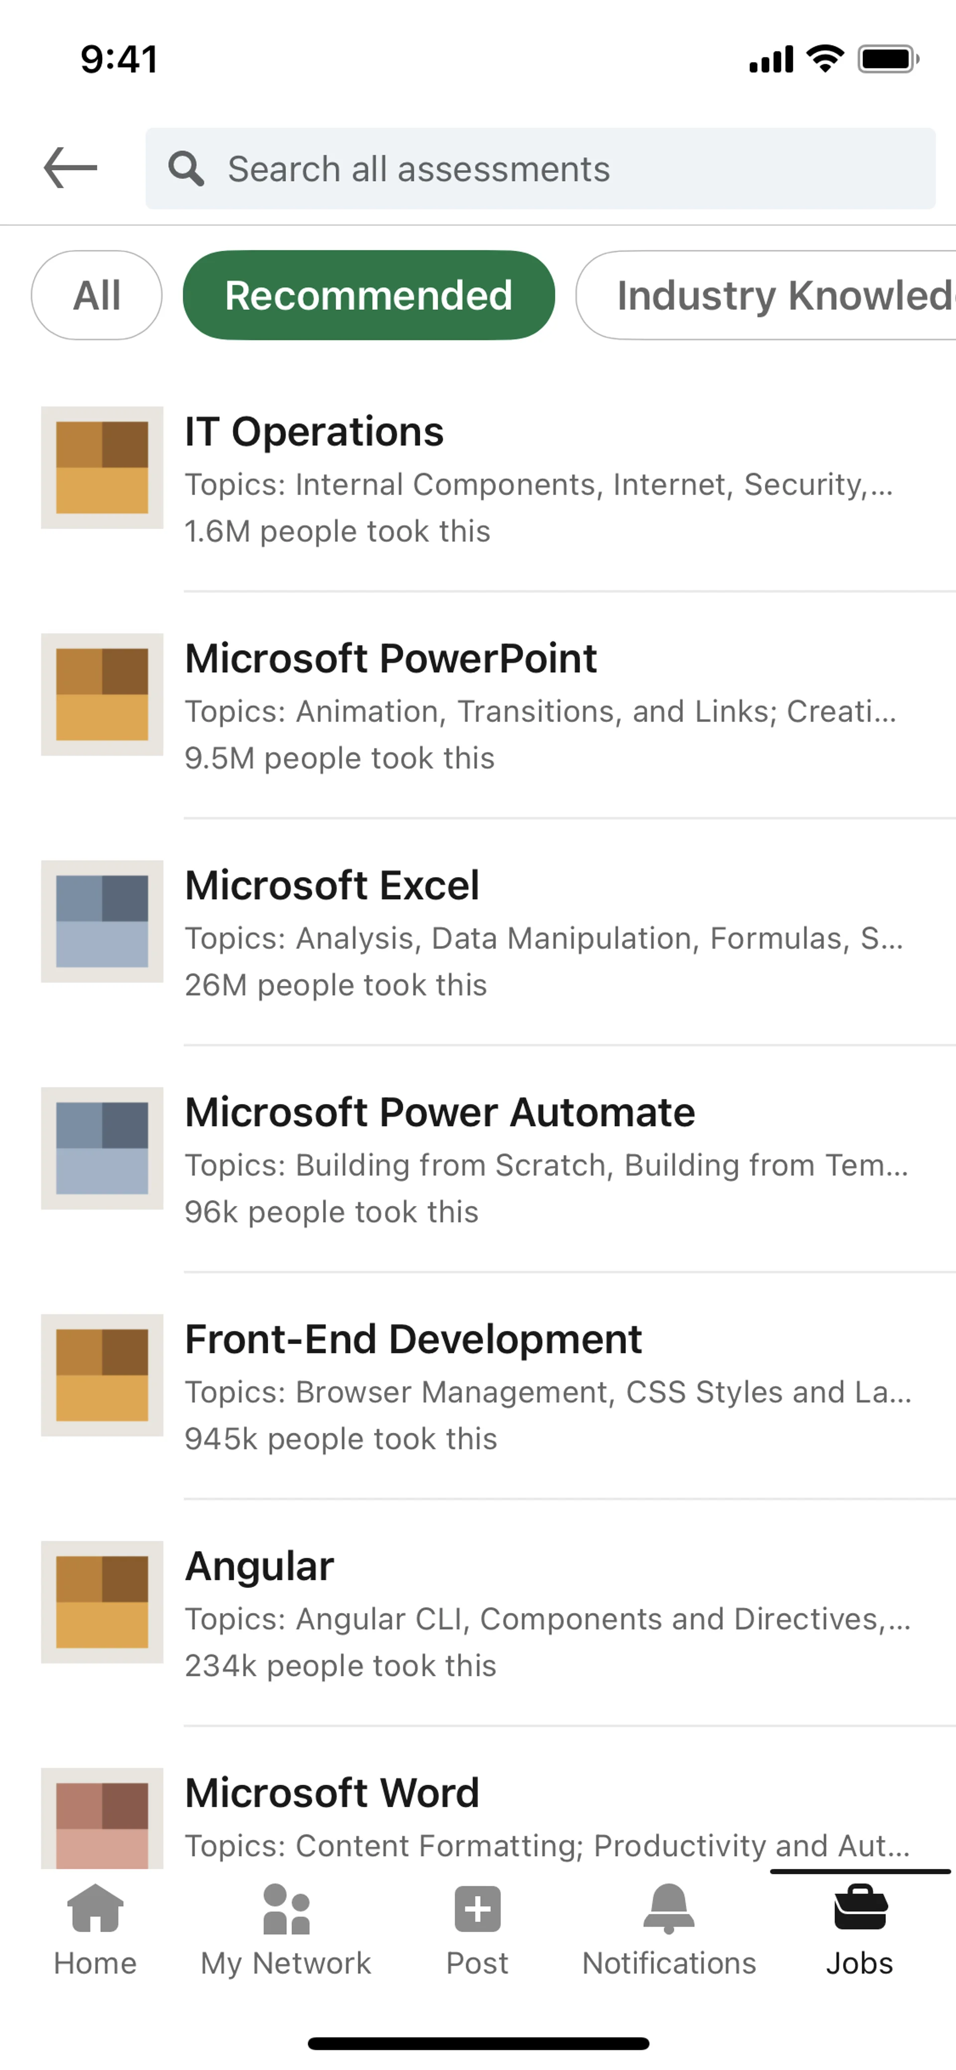Tap the search magnifier icon

[x=186, y=169]
